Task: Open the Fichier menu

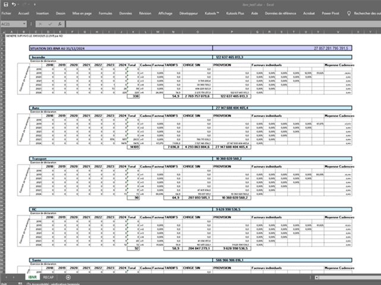Action: (x=6, y=12)
